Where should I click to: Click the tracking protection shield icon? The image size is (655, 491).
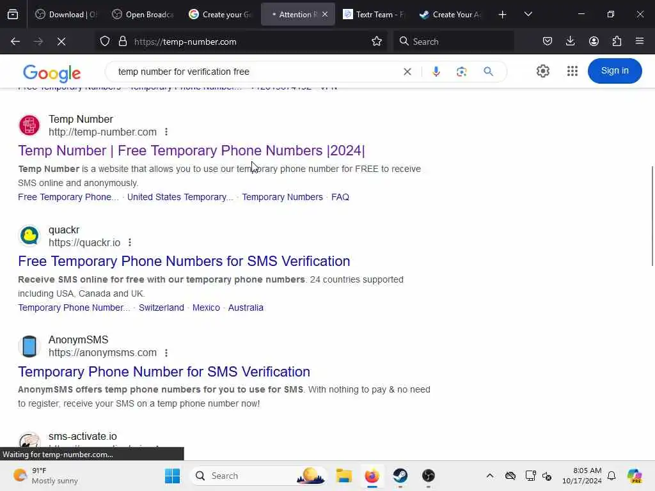point(105,42)
